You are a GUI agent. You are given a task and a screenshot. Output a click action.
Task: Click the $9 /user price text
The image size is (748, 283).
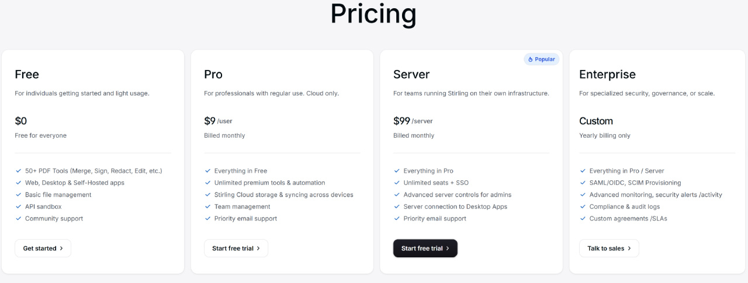[218, 121]
